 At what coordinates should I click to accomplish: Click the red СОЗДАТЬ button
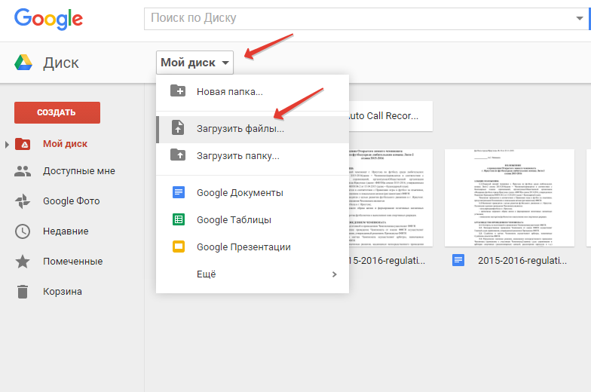57,112
